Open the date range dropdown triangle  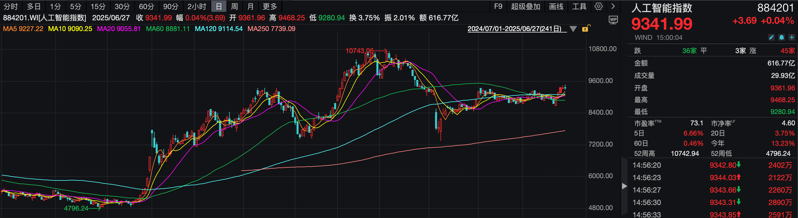pyautogui.click(x=573, y=29)
